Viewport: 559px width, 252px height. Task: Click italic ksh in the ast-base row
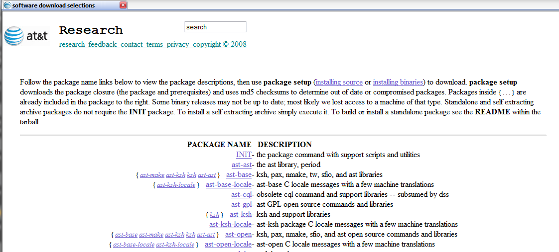tap(191, 175)
